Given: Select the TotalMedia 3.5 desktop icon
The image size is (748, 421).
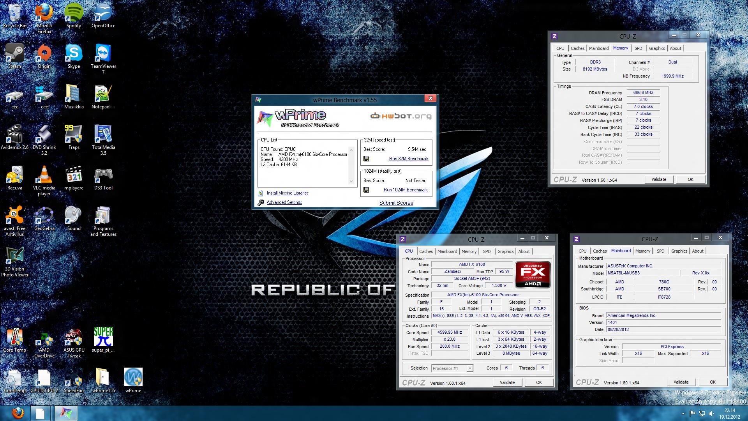Looking at the screenshot, I should [x=103, y=140].
